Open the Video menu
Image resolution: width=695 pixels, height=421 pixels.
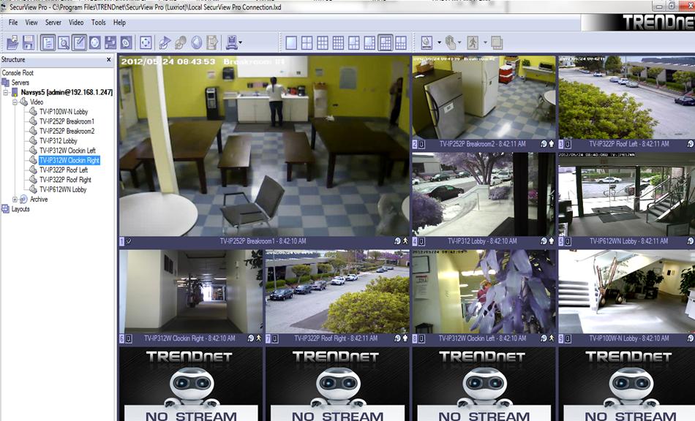[x=76, y=22]
